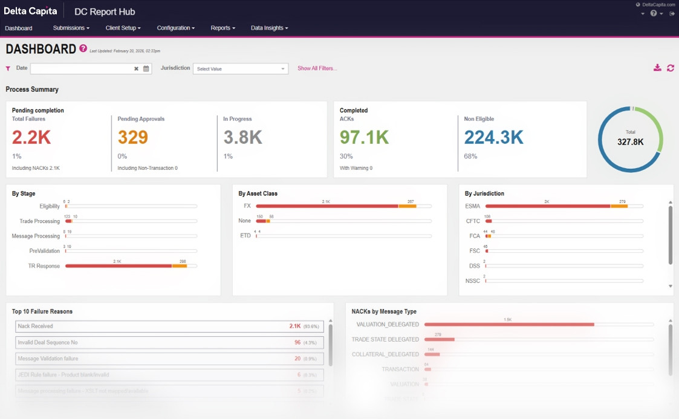Expand the Submissions menu
The image size is (679, 419).
pos(71,28)
